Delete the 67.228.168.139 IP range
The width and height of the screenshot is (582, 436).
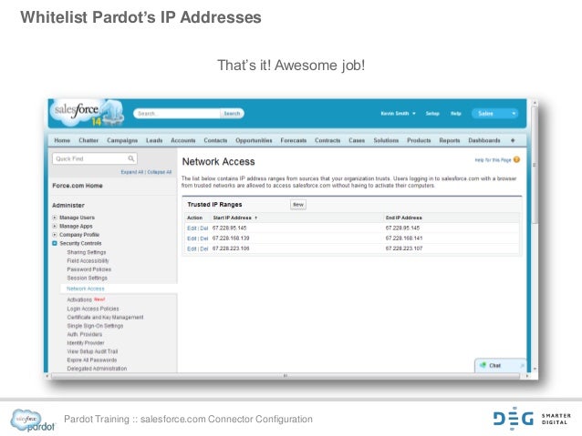tap(204, 238)
